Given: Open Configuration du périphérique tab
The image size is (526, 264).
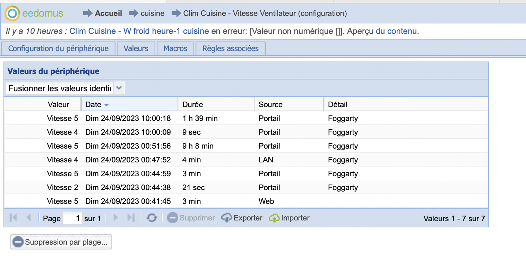Looking at the screenshot, I should coord(58,48).
